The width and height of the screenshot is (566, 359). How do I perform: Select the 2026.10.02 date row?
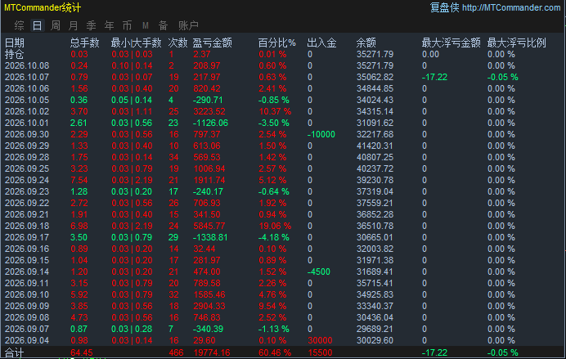27,111
